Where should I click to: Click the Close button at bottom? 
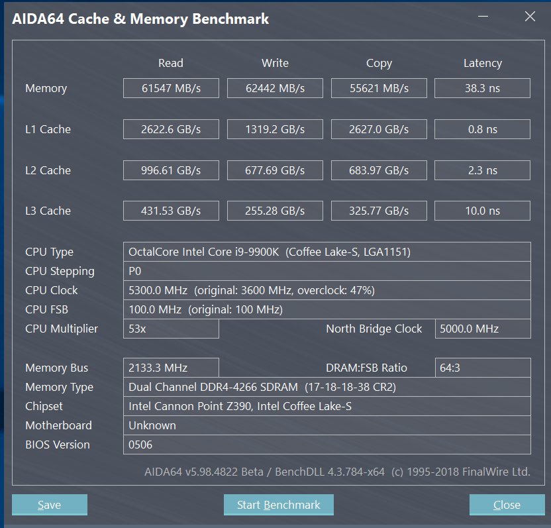click(507, 504)
